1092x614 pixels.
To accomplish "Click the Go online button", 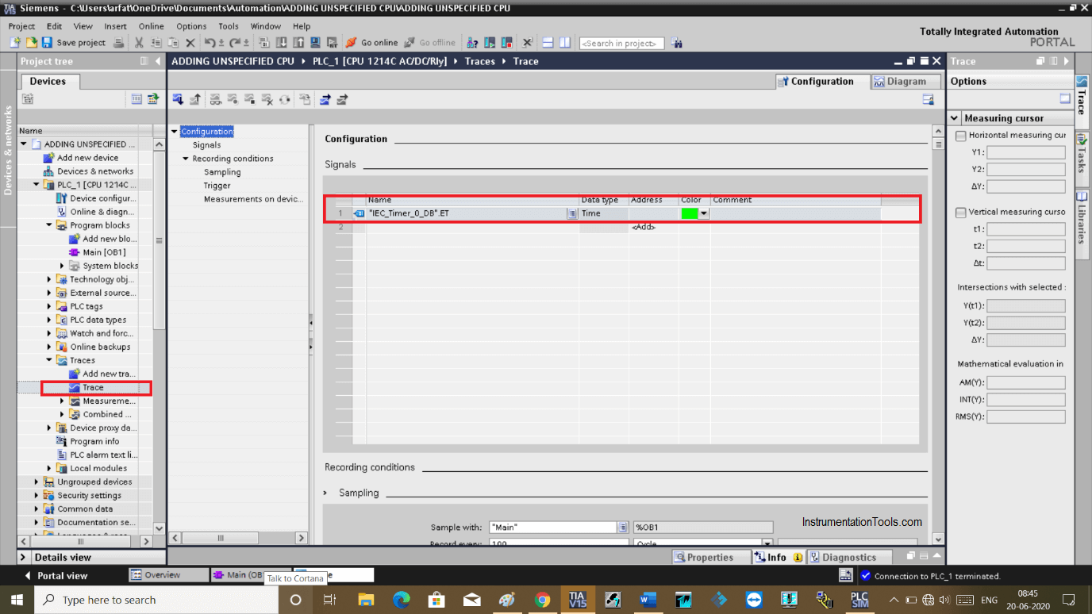I will [x=371, y=43].
